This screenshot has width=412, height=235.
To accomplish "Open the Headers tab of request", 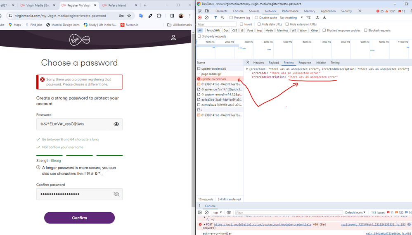I will pos(258,62).
